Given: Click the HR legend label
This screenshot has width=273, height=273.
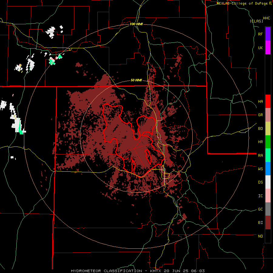Looking at the screenshot, I should click(260, 142).
